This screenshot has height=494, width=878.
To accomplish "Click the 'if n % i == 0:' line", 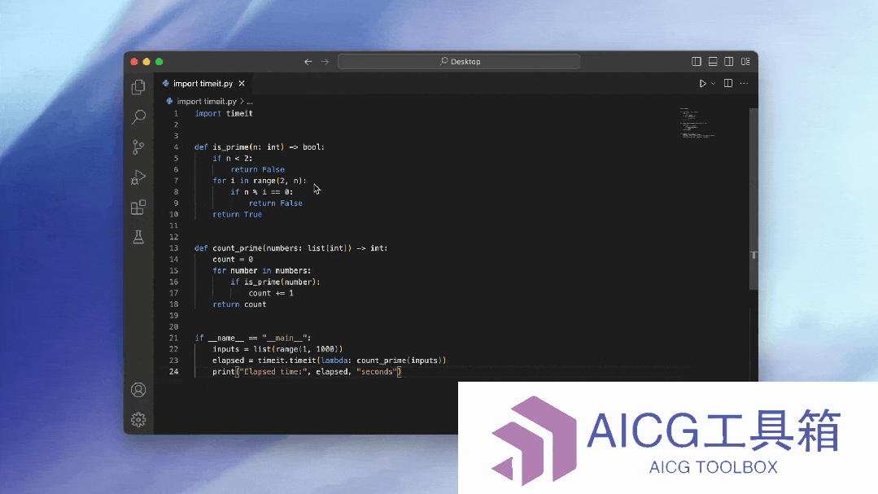I will (x=261, y=191).
